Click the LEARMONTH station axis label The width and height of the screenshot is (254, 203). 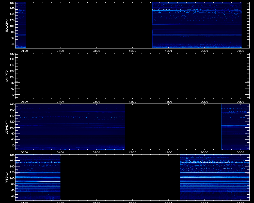[7, 127]
